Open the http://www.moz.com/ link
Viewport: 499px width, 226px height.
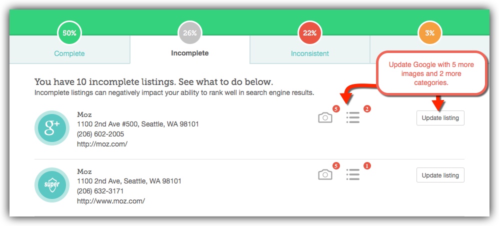coord(111,201)
